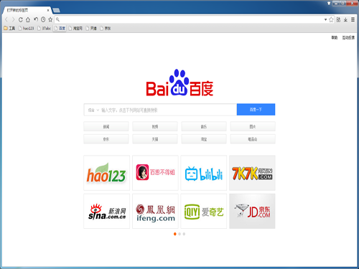This screenshot has width=359, height=269.
Task: Switch to the third page indicator dot
Action: pos(184,234)
